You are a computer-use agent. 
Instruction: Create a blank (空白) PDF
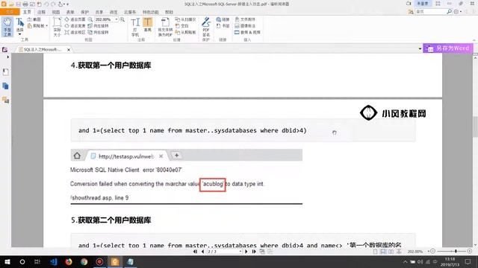(182, 26)
